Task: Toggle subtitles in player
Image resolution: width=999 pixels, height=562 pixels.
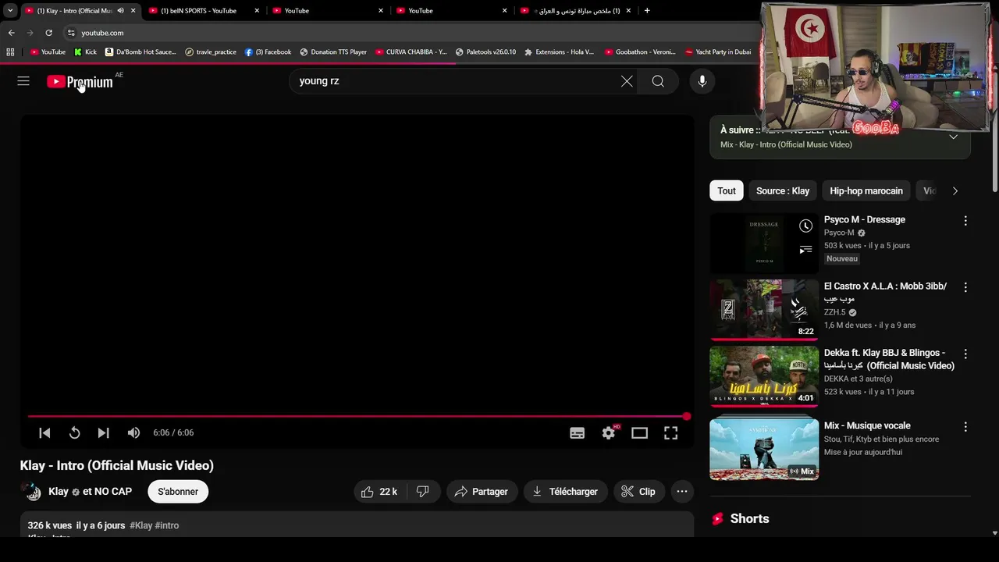Action: [x=577, y=433]
